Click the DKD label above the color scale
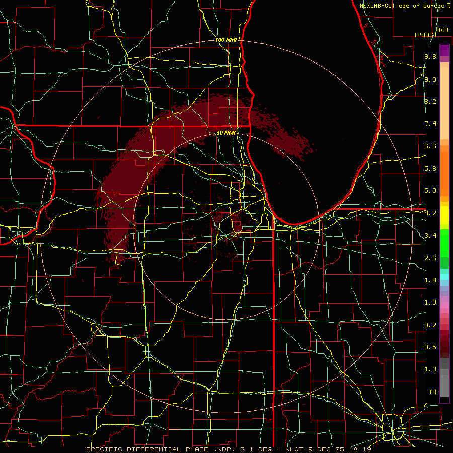Image resolution: width=453 pixels, height=453 pixels. (x=442, y=30)
